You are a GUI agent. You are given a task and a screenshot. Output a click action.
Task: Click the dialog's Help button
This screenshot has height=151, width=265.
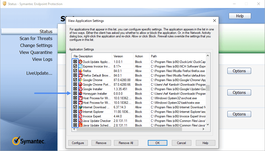click(205, 143)
